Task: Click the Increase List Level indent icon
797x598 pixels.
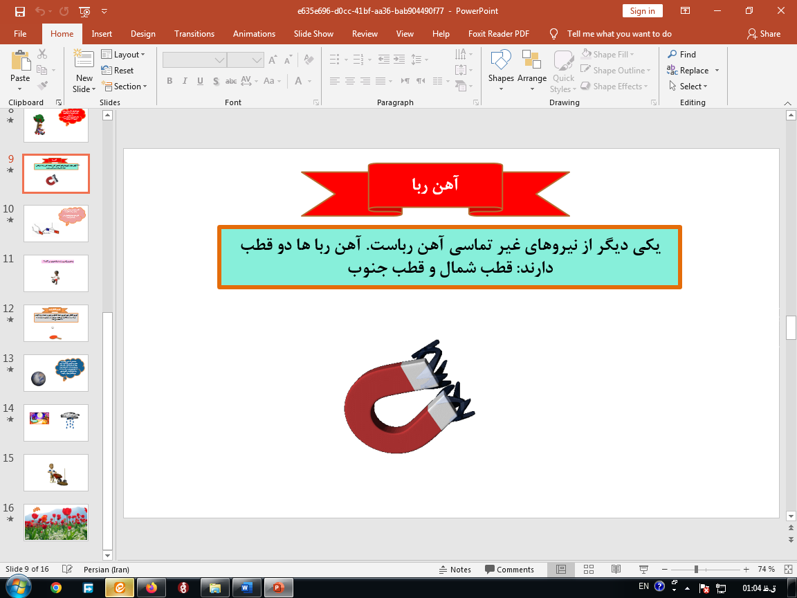Action: [x=399, y=60]
